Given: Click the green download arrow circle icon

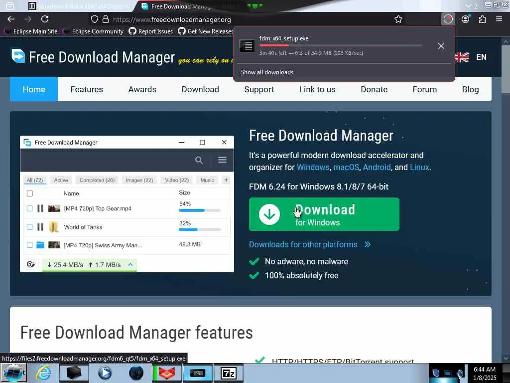Looking at the screenshot, I should tap(269, 214).
